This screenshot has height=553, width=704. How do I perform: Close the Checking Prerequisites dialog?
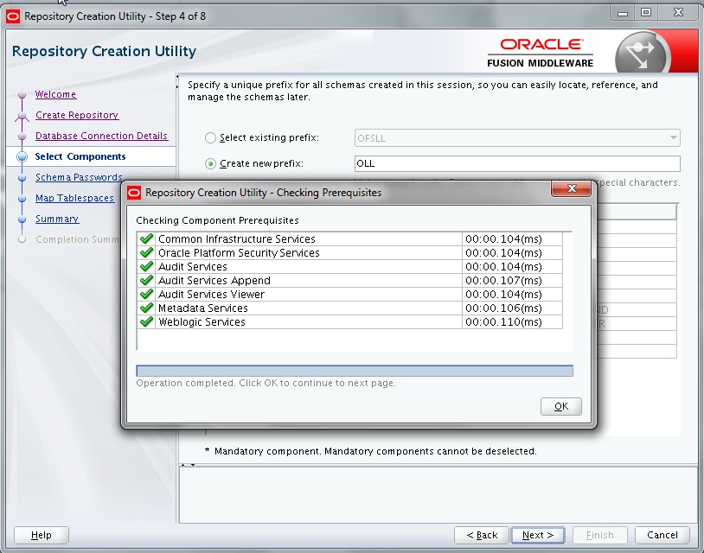pos(571,188)
